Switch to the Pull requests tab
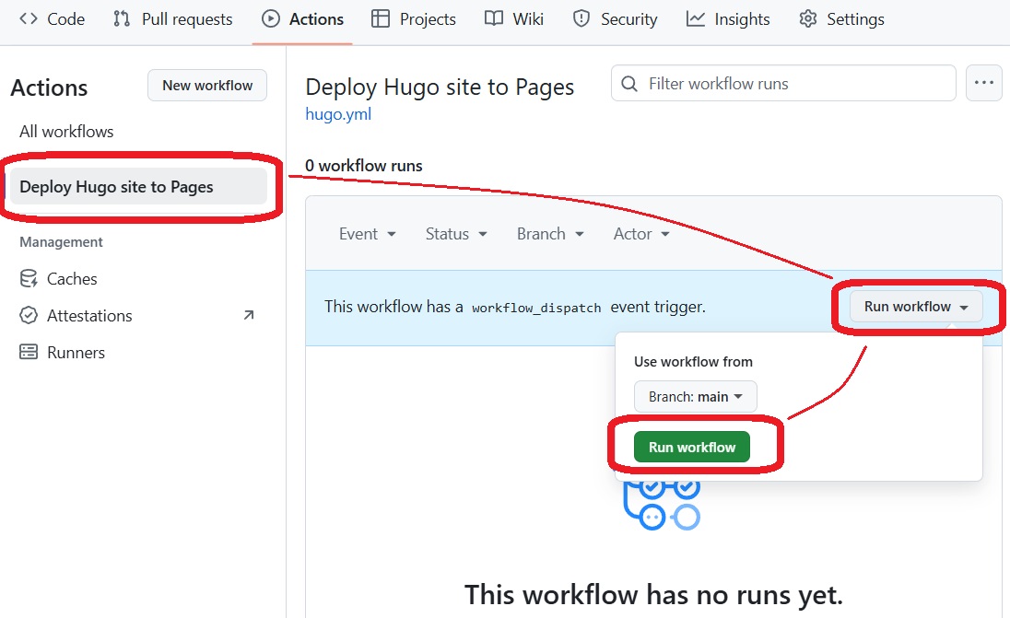The image size is (1010, 618). point(173,19)
